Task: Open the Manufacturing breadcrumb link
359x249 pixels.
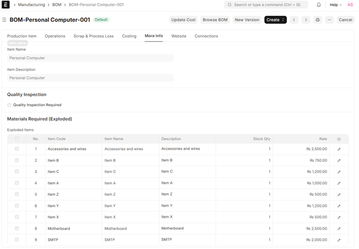Action: tap(32, 5)
